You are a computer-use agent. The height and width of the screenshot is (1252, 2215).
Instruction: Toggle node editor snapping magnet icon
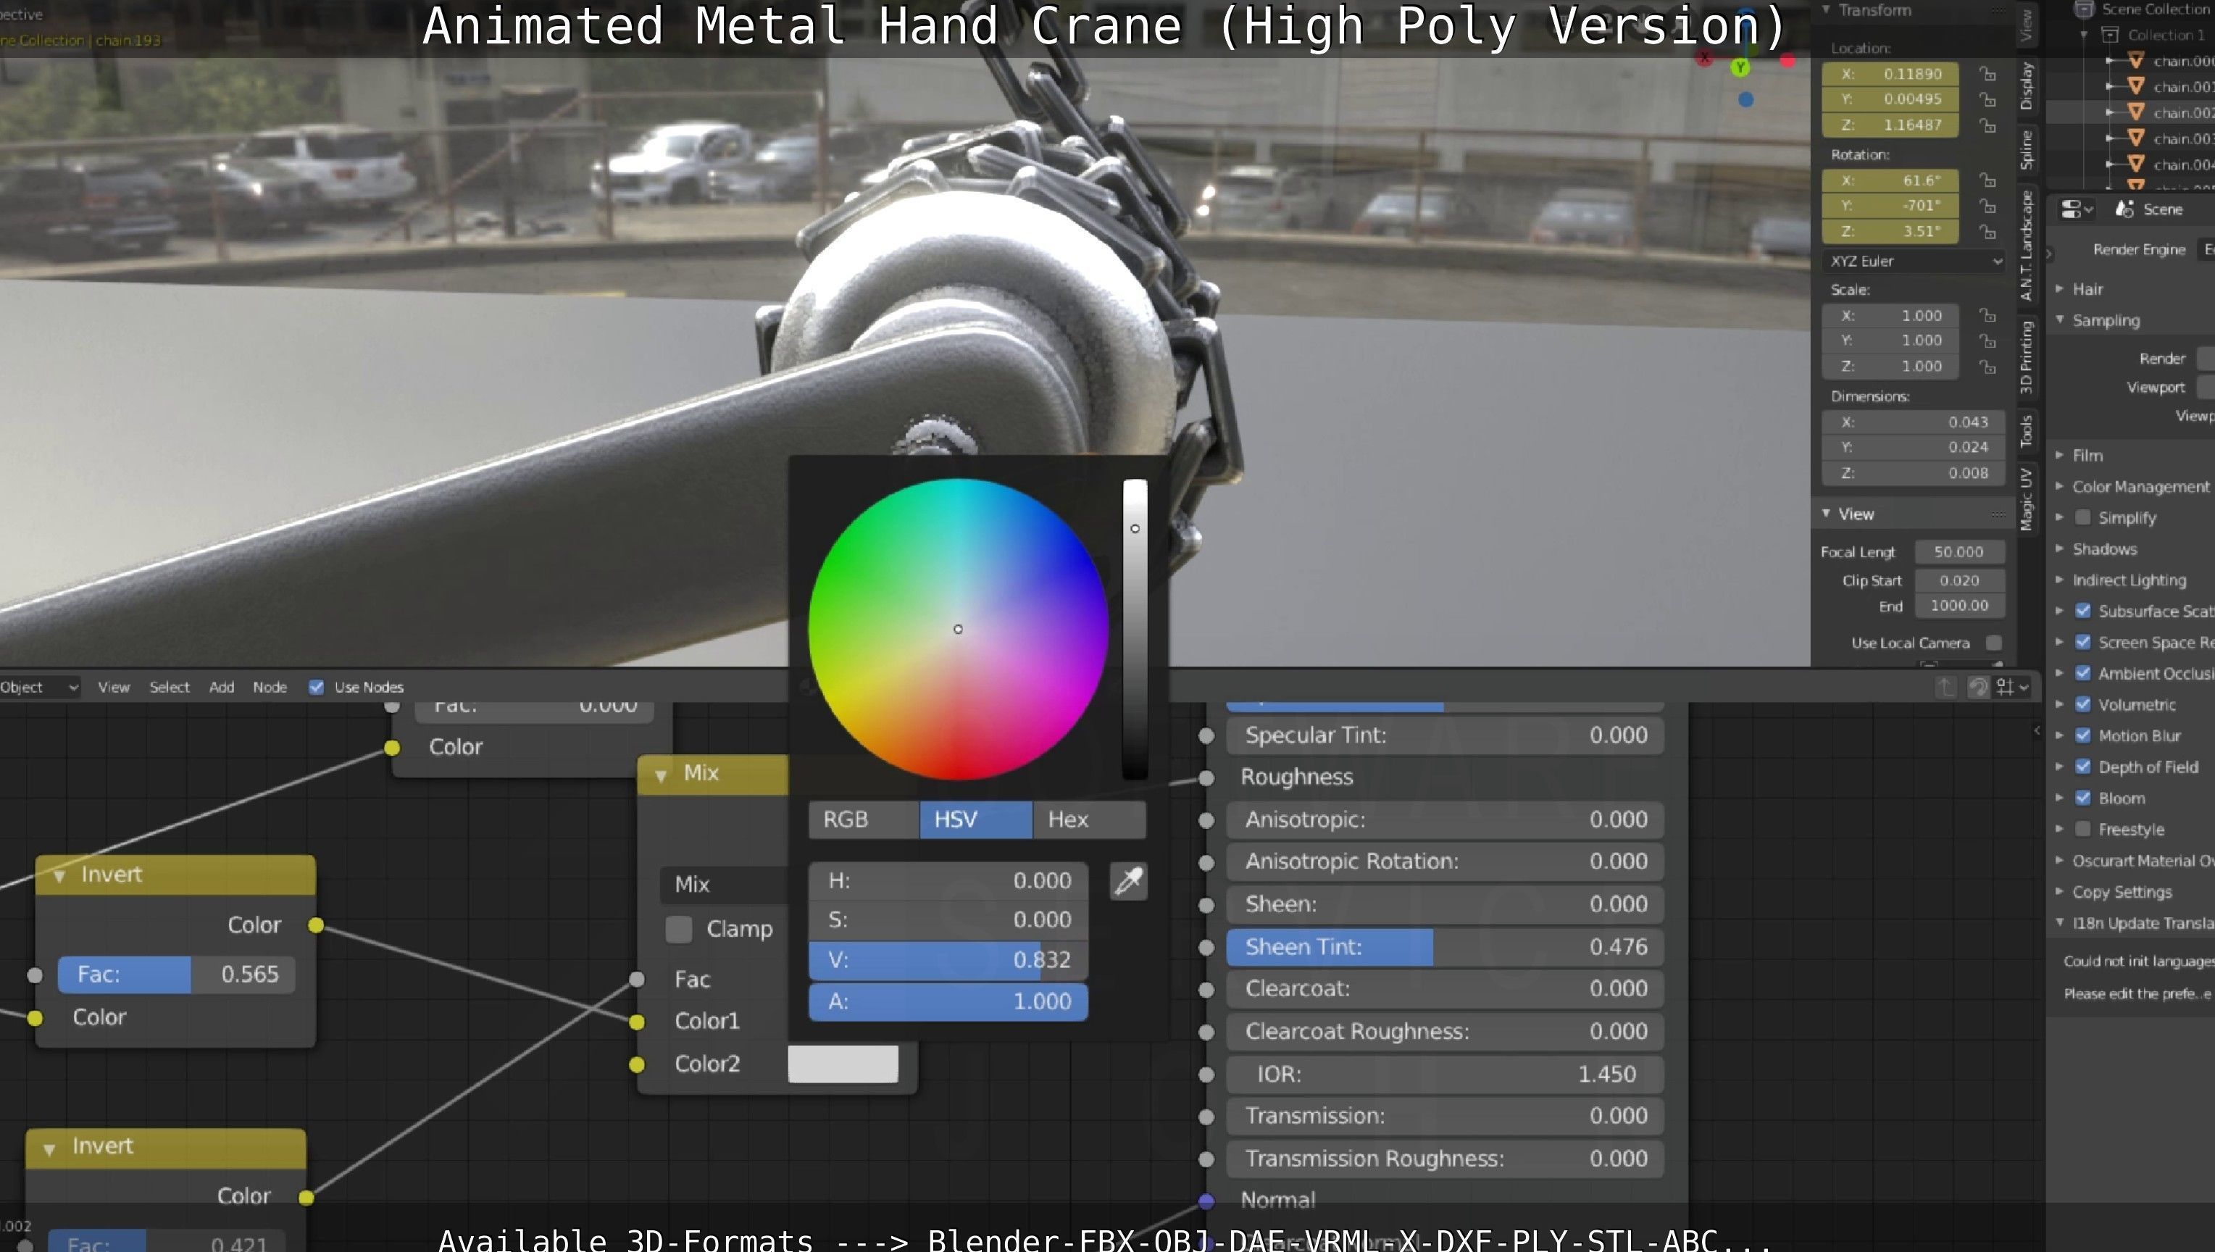[1977, 687]
